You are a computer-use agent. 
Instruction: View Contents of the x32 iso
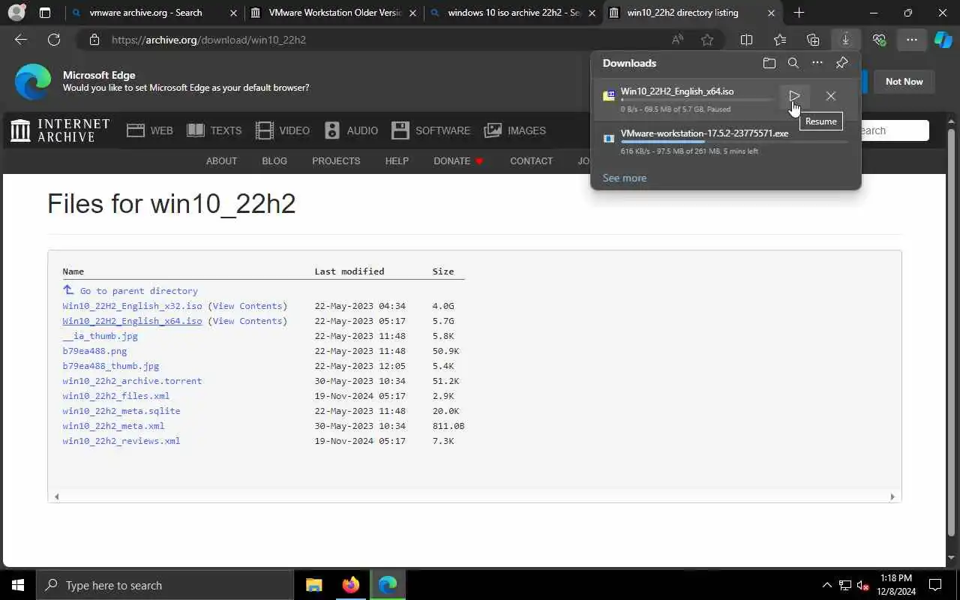click(247, 306)
